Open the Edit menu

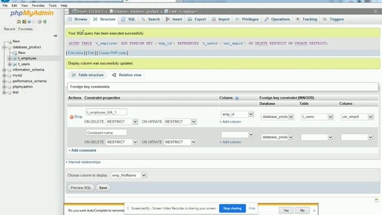coord(14,5)
